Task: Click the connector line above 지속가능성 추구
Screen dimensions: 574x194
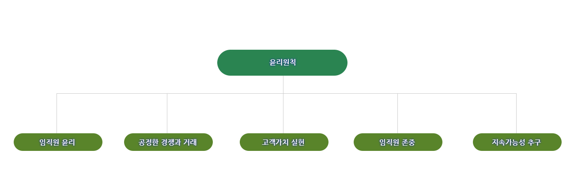Action: [x=516, y=113]
